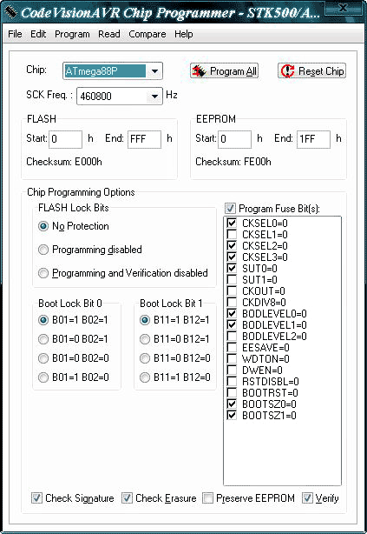Toggle the Verify checkbox
This screenshot has height=534, width=367.
[x=307, y=497]
